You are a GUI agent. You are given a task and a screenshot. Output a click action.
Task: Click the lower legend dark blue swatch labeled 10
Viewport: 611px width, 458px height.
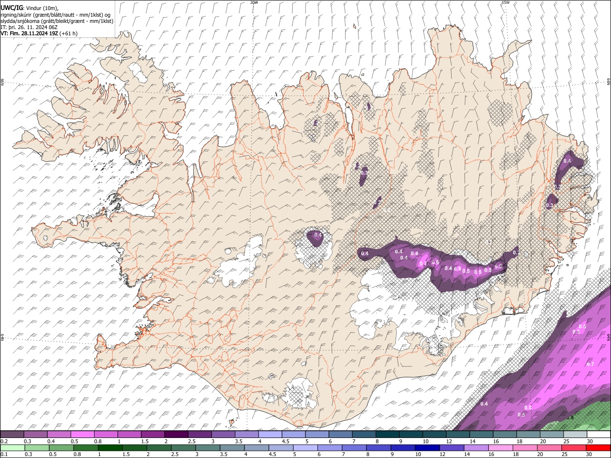(427, 448)
